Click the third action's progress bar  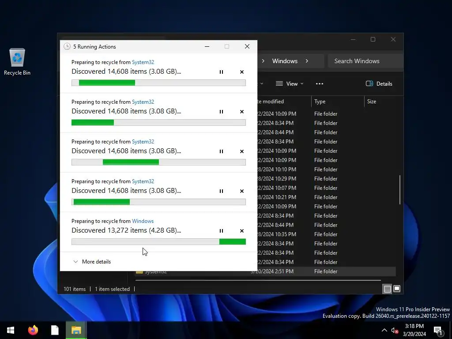click(x=158, y=162)
